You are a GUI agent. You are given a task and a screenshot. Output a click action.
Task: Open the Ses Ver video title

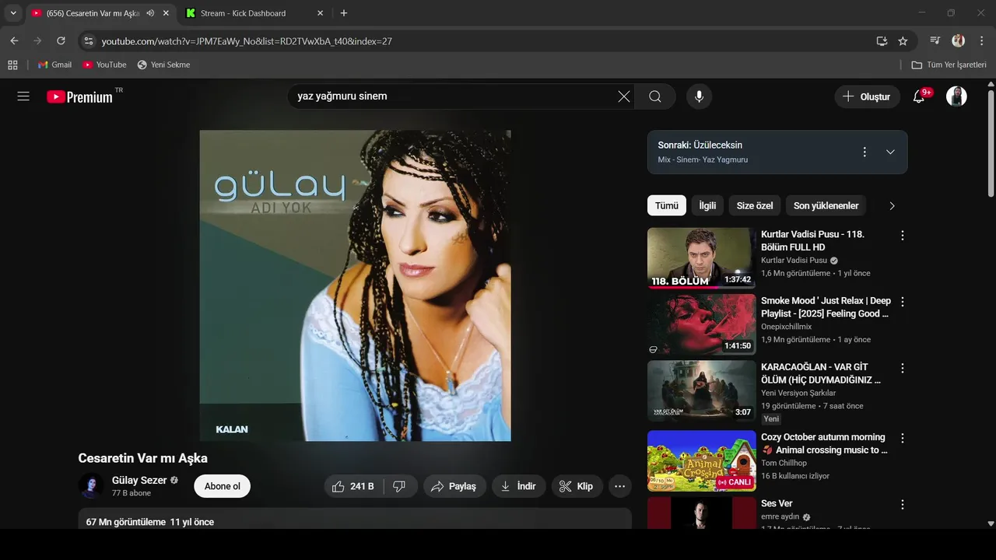(x=777, y=503)
